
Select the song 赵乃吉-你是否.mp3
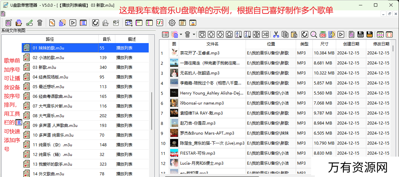point(197,123)
